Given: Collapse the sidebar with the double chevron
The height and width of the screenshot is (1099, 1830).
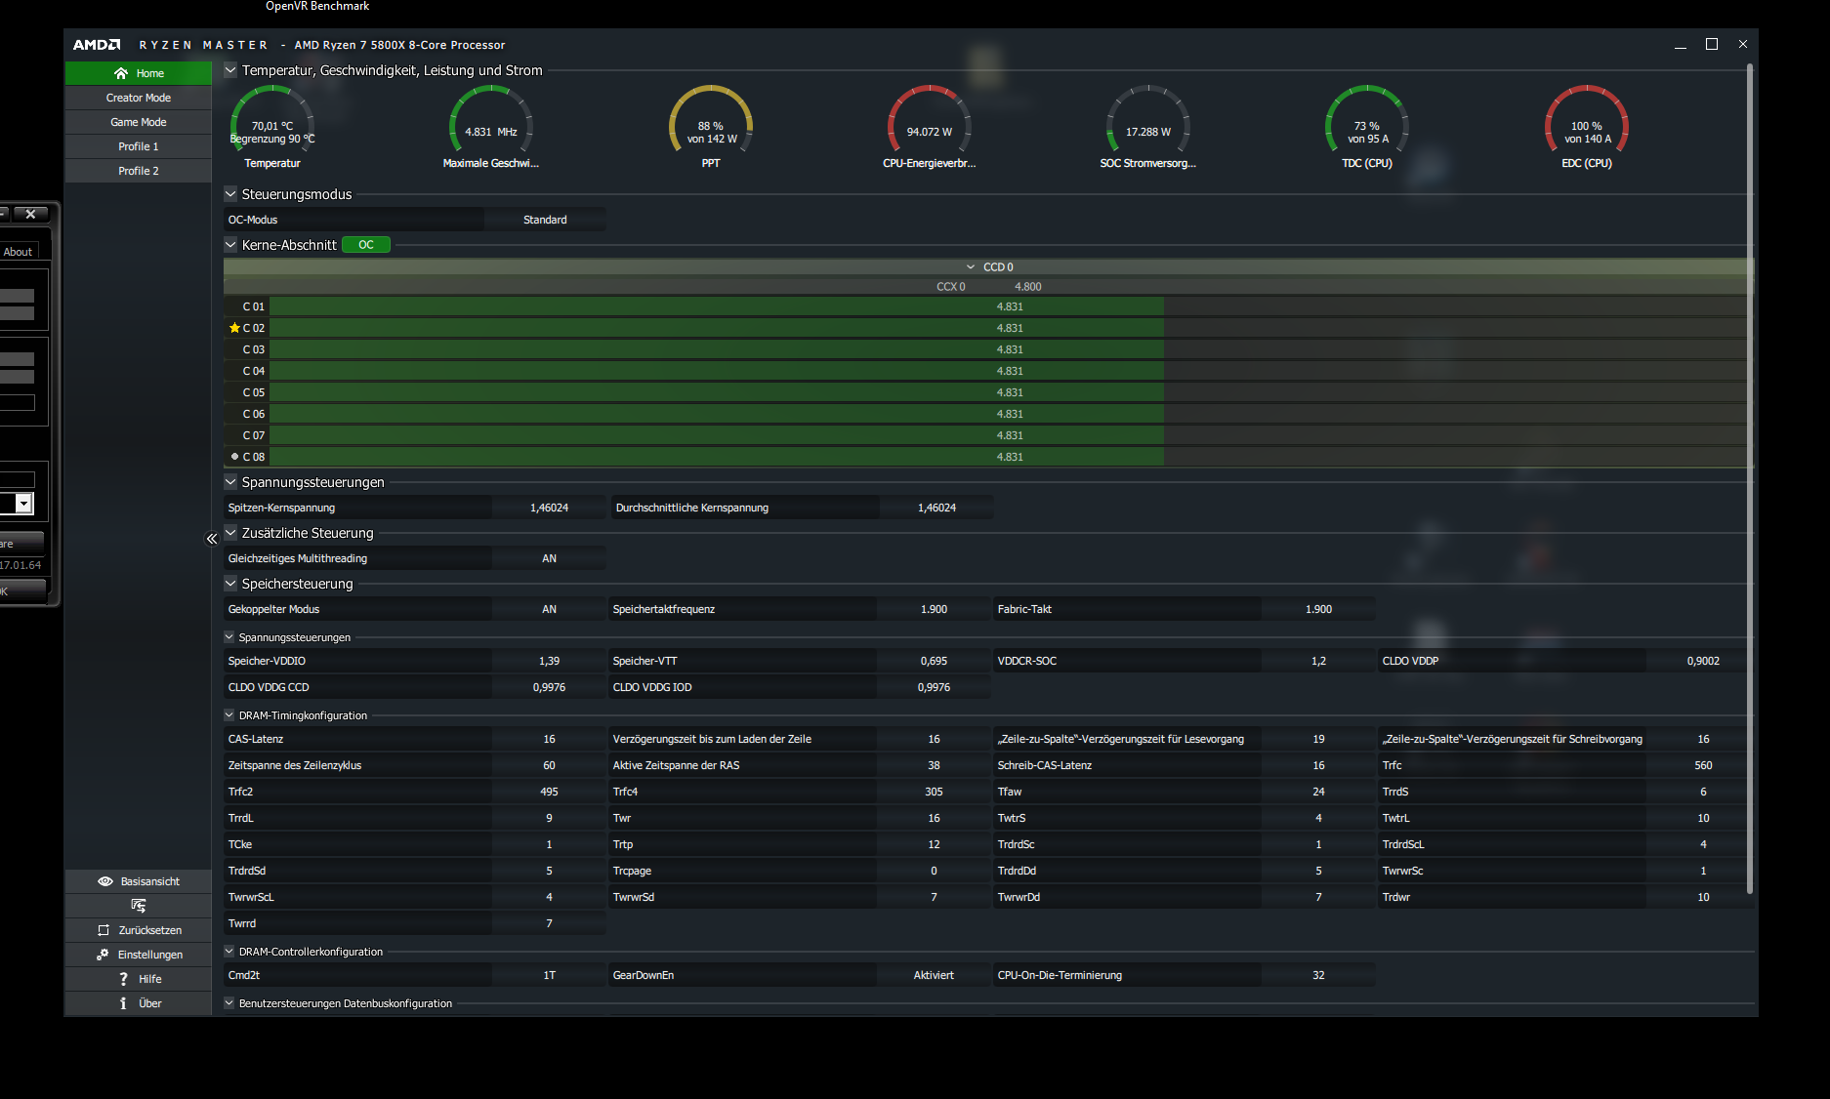Looking at the screenshot, I should (212, 539).
